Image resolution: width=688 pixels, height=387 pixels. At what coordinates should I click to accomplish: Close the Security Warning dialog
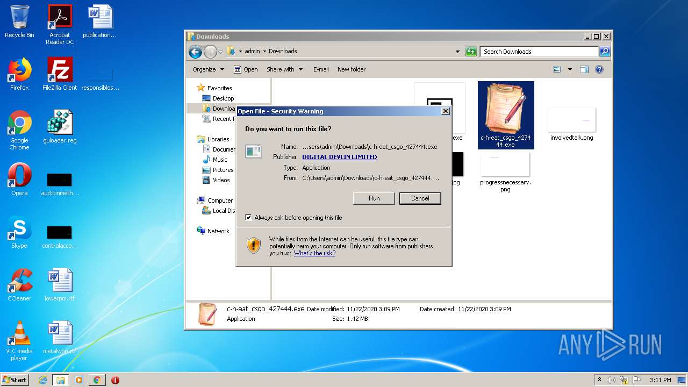(x=445, y=111)
